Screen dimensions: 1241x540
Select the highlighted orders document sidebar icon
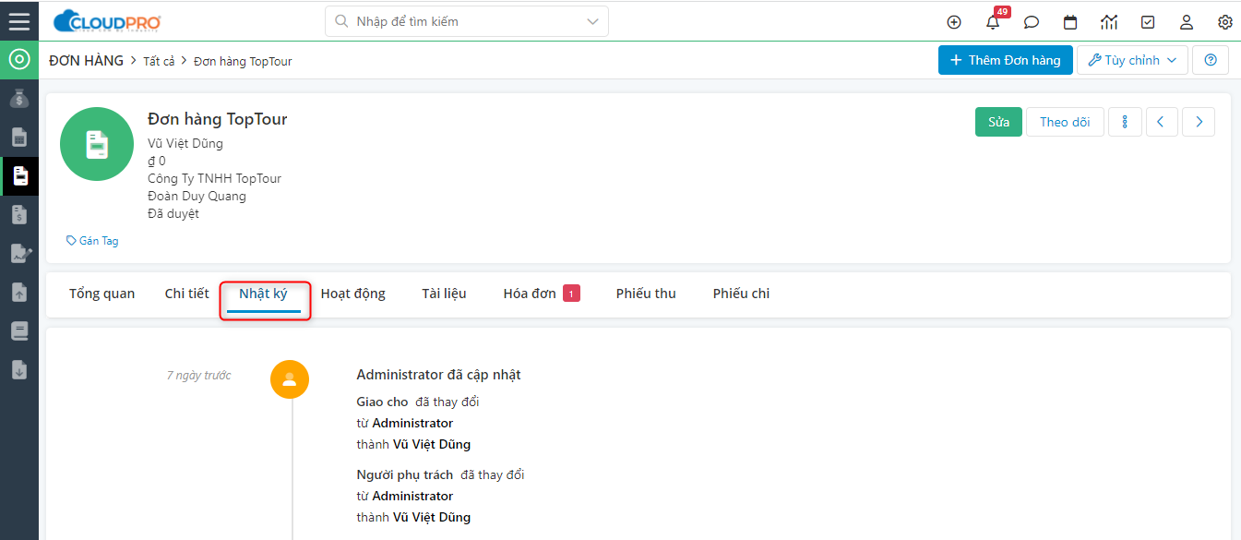[x=19, y=176]
